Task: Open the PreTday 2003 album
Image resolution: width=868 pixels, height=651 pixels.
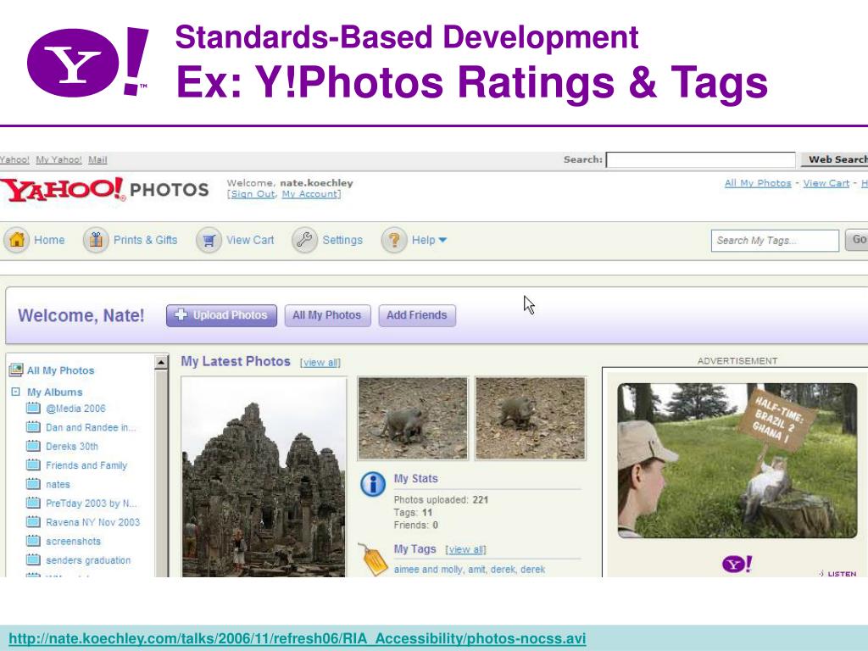Action: (x=92, y=504)
